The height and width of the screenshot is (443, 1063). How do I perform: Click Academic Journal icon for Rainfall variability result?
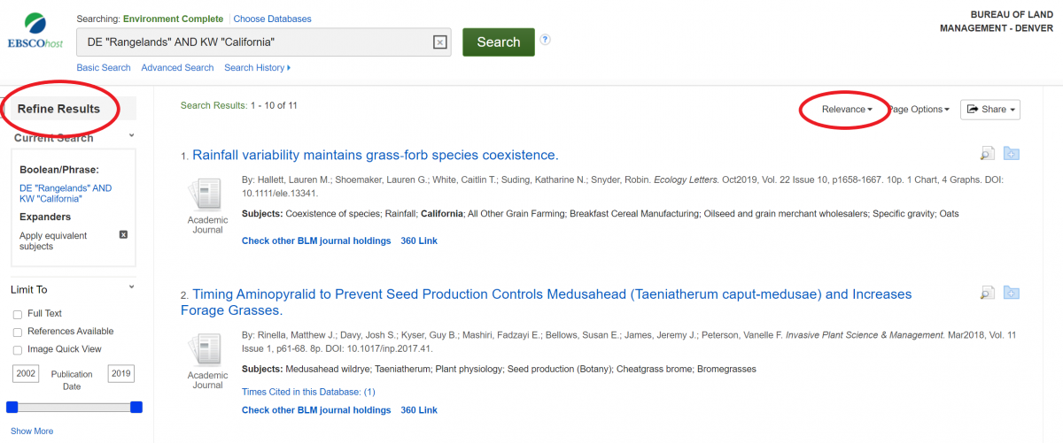[x=207, y=195]
